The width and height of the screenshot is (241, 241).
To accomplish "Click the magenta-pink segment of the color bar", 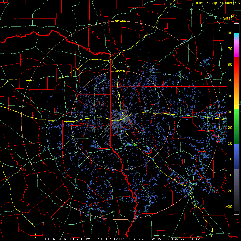I will pos(236,48).
